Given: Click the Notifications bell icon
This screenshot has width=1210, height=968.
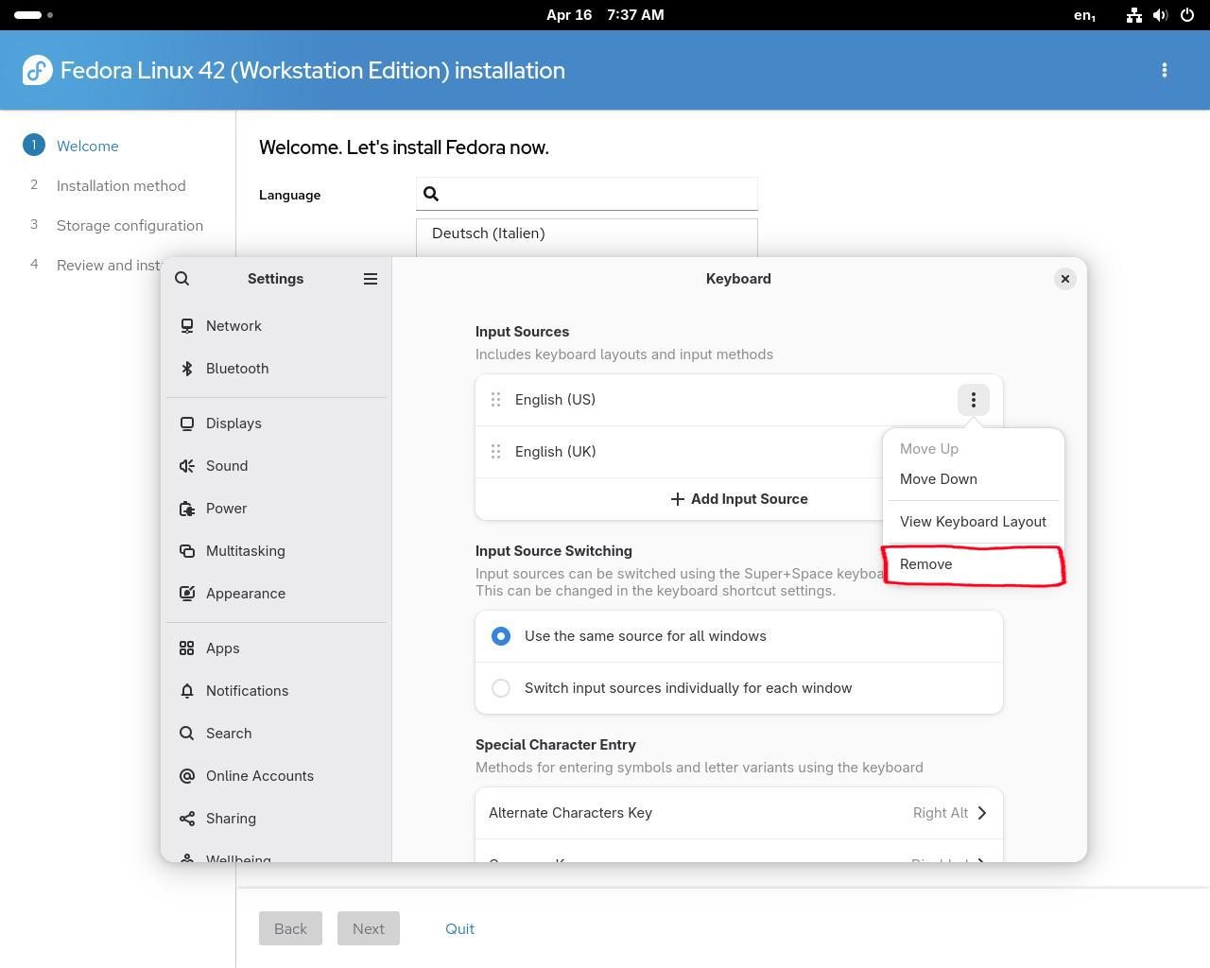Looking at the screenshot, I should (187, 691).
